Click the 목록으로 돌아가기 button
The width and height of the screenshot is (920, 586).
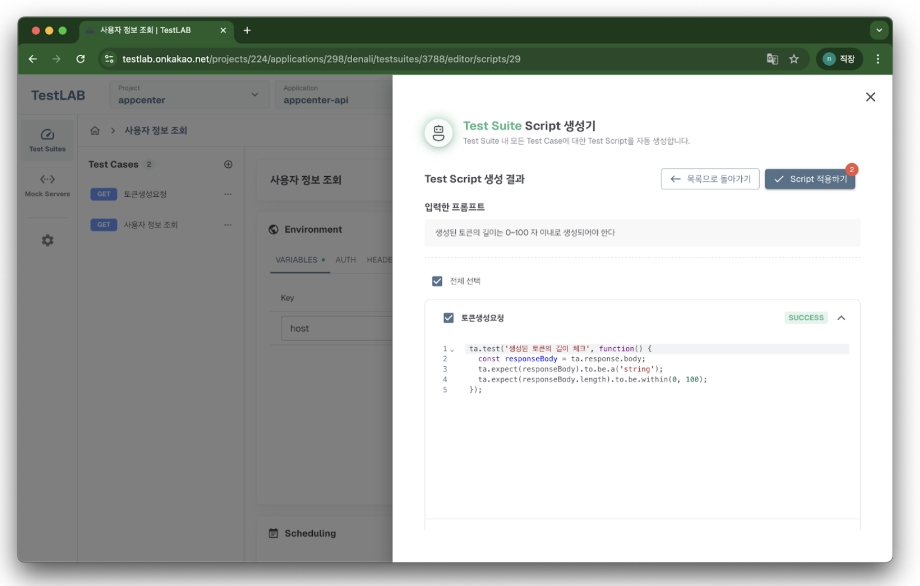710,179
